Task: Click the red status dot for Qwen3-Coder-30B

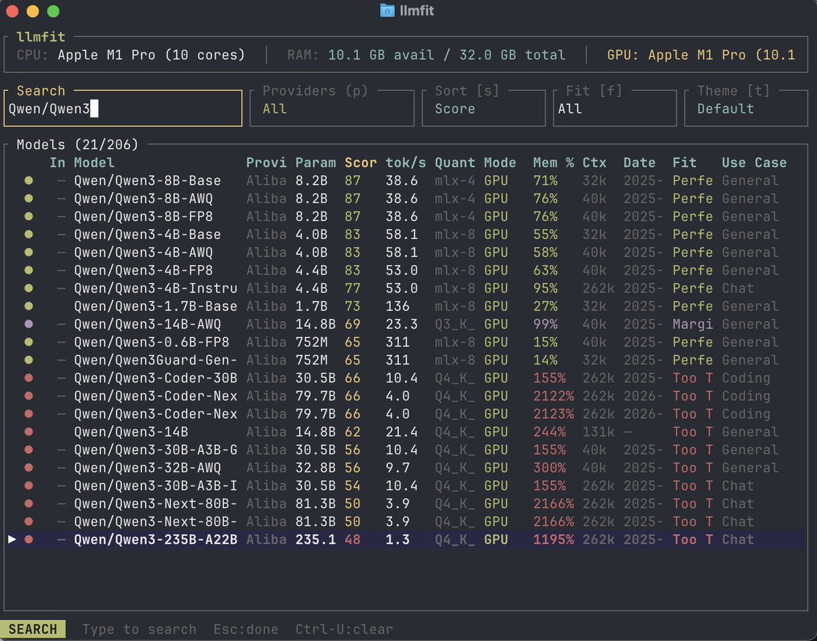Action: click(29, 378)
